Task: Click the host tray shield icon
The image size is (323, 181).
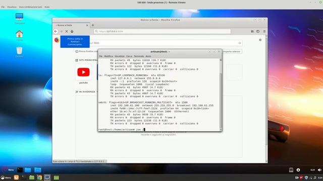Action: click(x=306, y=177)
